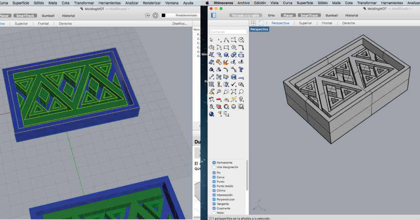Enable Orto mode in right window

271,15
